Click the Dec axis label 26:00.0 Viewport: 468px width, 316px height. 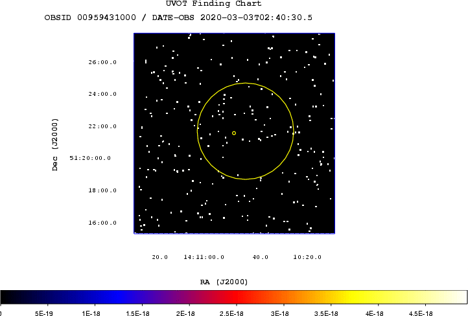(x=102, y=62)
